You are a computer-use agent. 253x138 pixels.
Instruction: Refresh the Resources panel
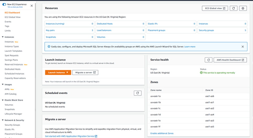234,8
